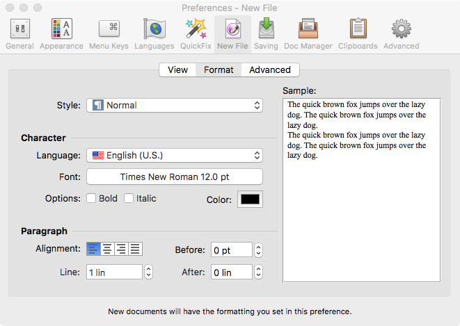Screen dimensions: 460x326
Task: Open the Appearance preferences pane
Action: pos(62,33)
